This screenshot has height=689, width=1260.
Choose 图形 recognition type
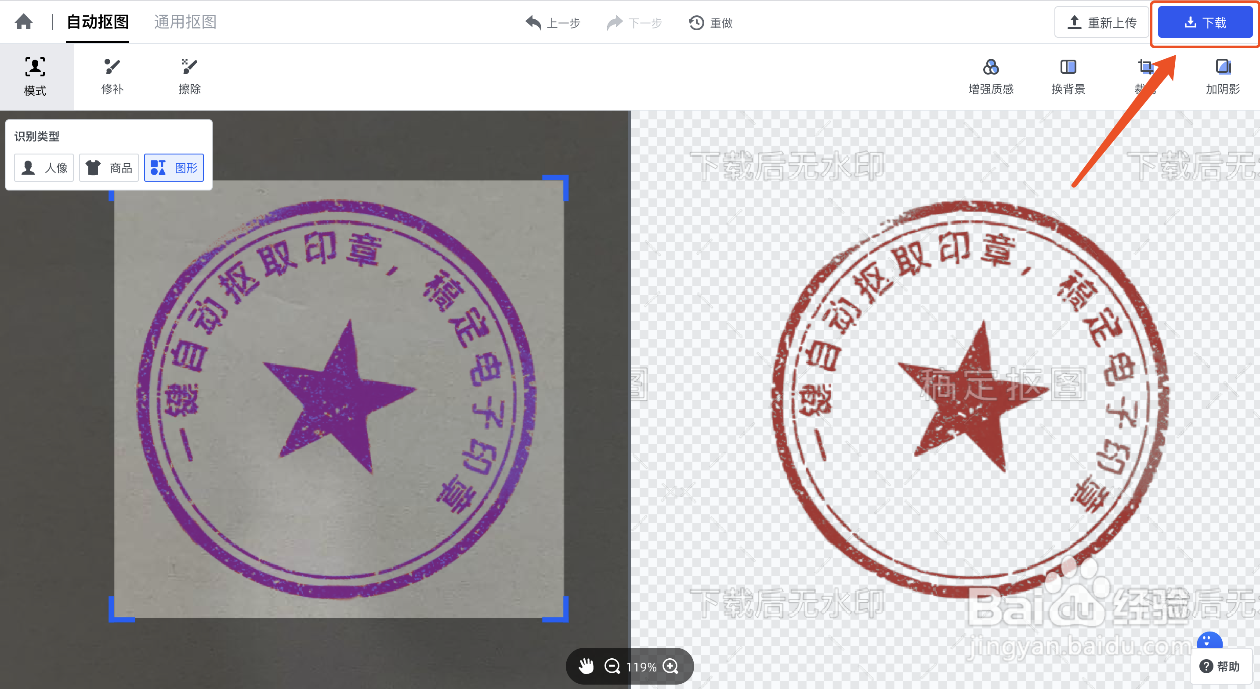click(x=174, y=168)
